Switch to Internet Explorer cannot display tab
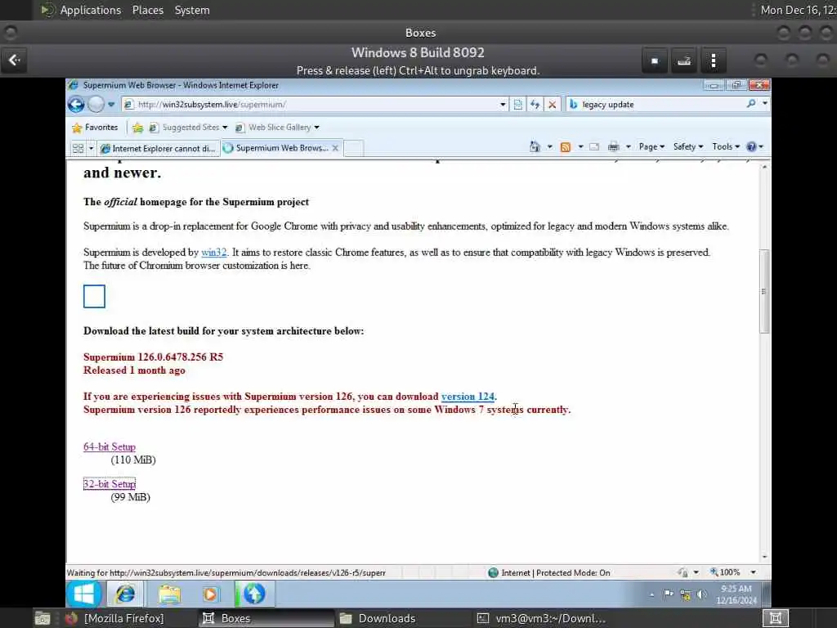The width and height of the screenshot is (837, 628). point(158,149)
